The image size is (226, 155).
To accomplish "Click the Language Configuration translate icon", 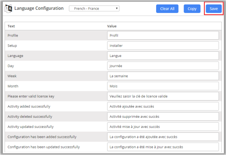I will coord(8,8).
